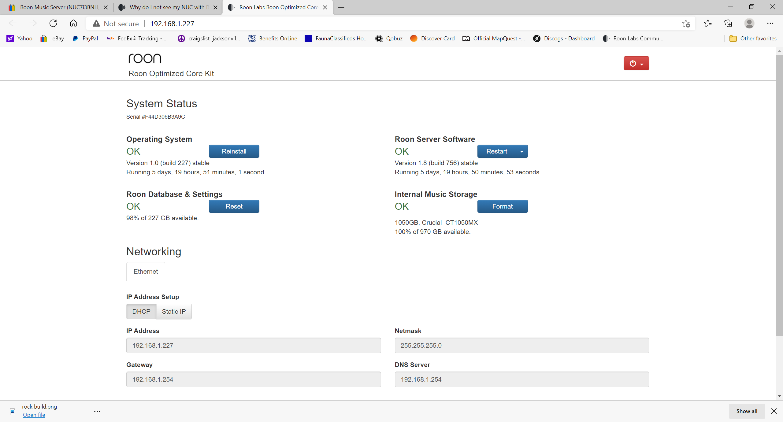Click 'Version 1.0 (build 227) stable' text
783x422 pixels.
[168, 163]
